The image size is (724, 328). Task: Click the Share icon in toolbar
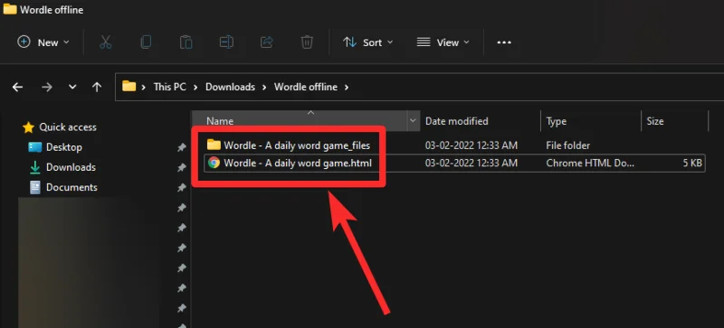266,42
